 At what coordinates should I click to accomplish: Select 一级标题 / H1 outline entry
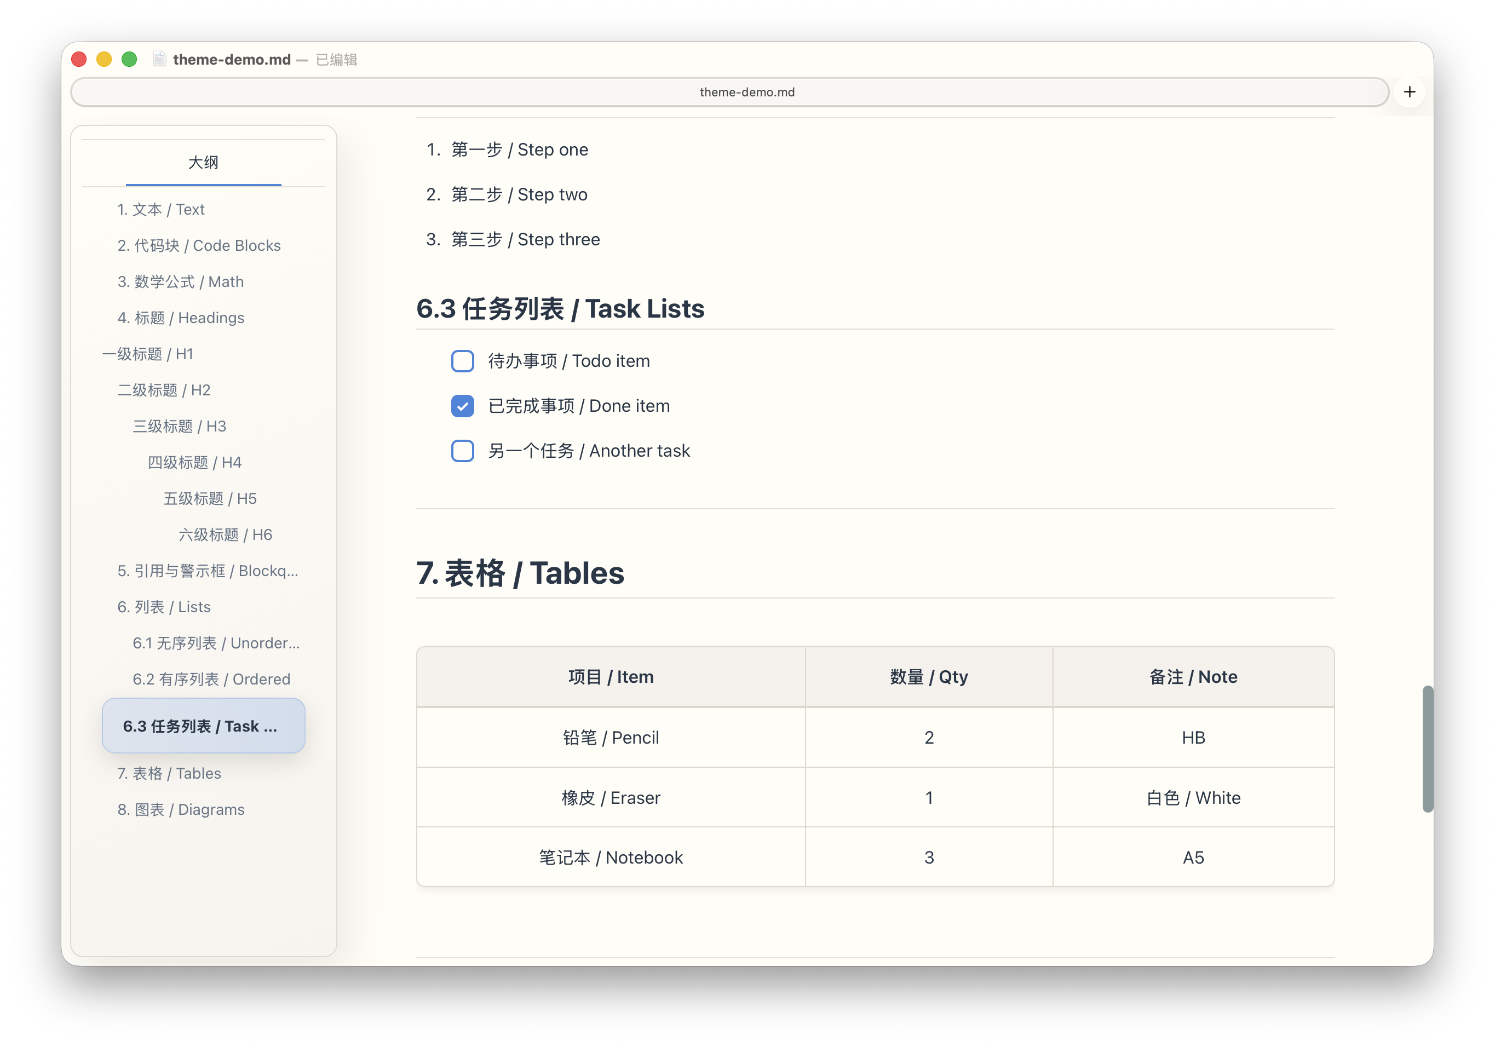[x=148, y=354]
